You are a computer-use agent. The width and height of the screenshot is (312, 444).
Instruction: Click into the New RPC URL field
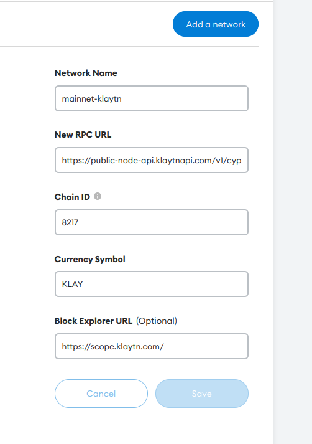(x=152, y=160)
